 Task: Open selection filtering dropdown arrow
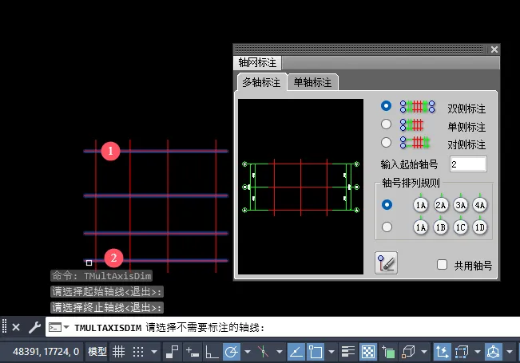(x=477, y=351)
